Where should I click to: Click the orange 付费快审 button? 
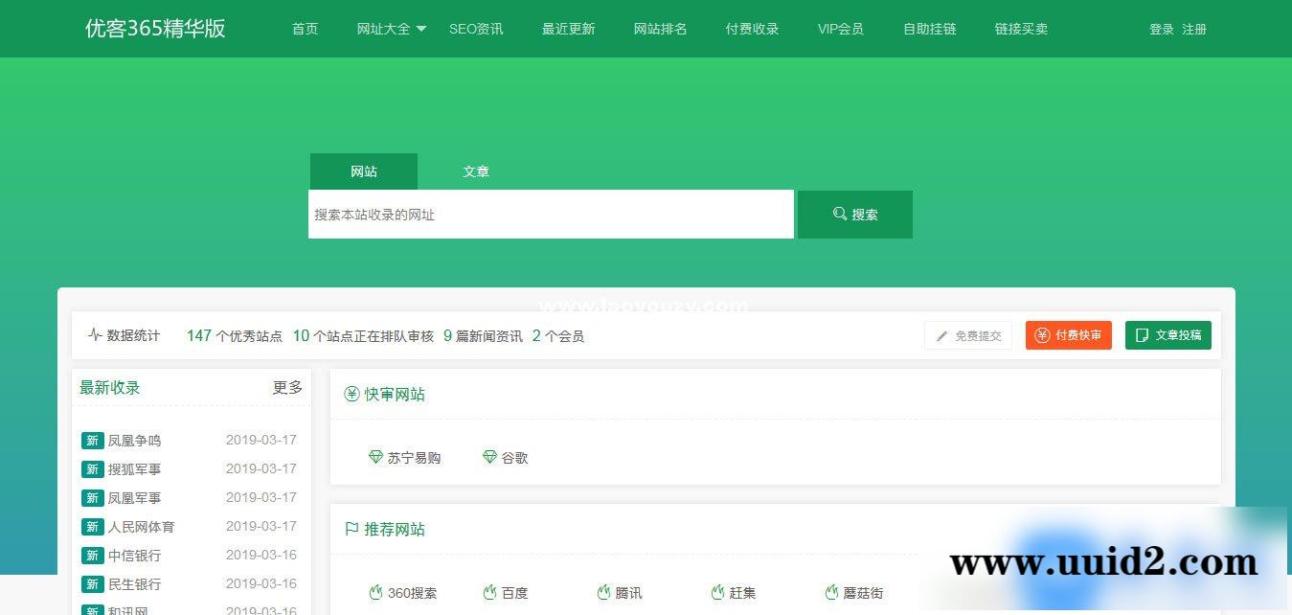click(1068, 335)
